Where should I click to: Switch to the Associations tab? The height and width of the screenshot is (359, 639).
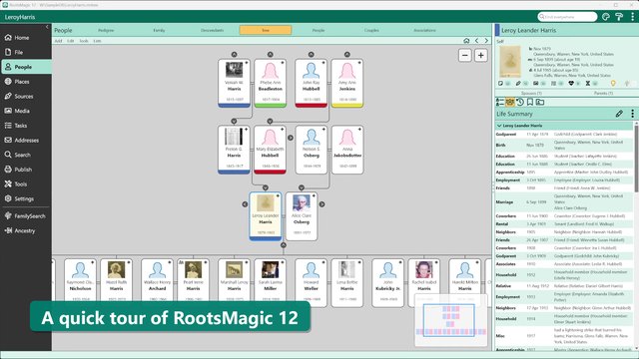point(424,30)
